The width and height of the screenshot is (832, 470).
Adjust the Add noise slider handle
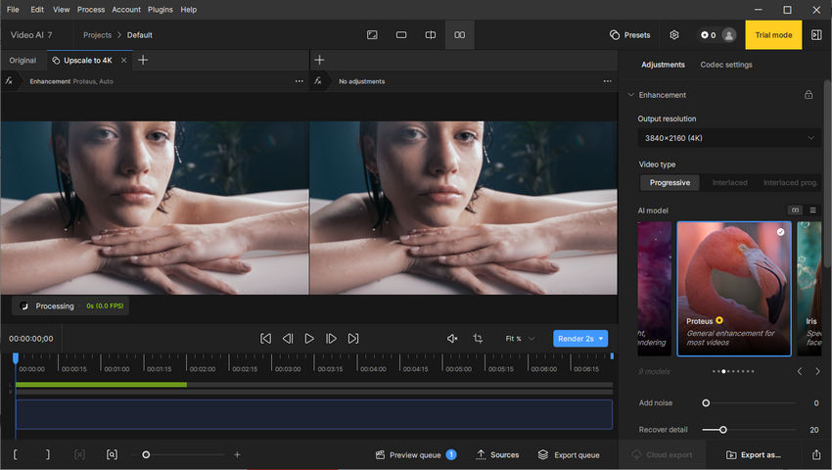(x=706, y=403)
